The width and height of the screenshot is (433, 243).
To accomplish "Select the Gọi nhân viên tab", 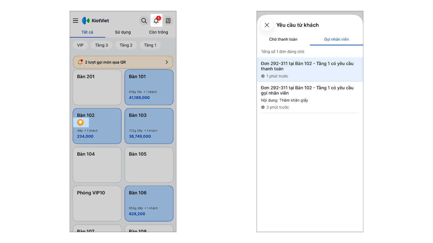I will tap(336, 39).
